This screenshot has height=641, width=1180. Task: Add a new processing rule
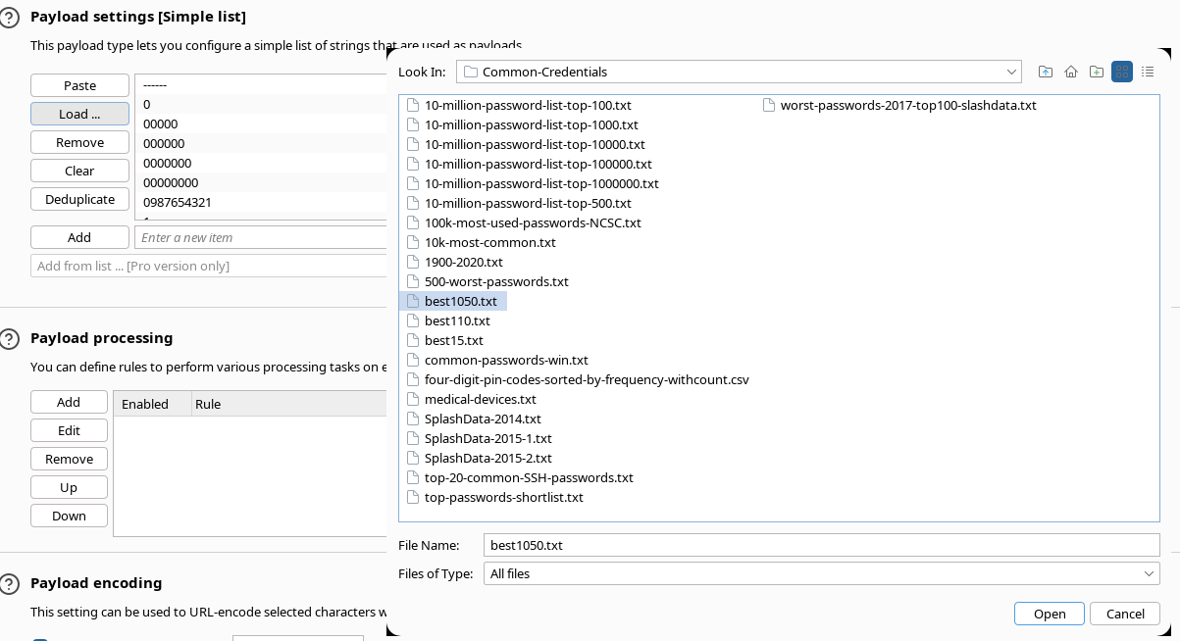69,402
